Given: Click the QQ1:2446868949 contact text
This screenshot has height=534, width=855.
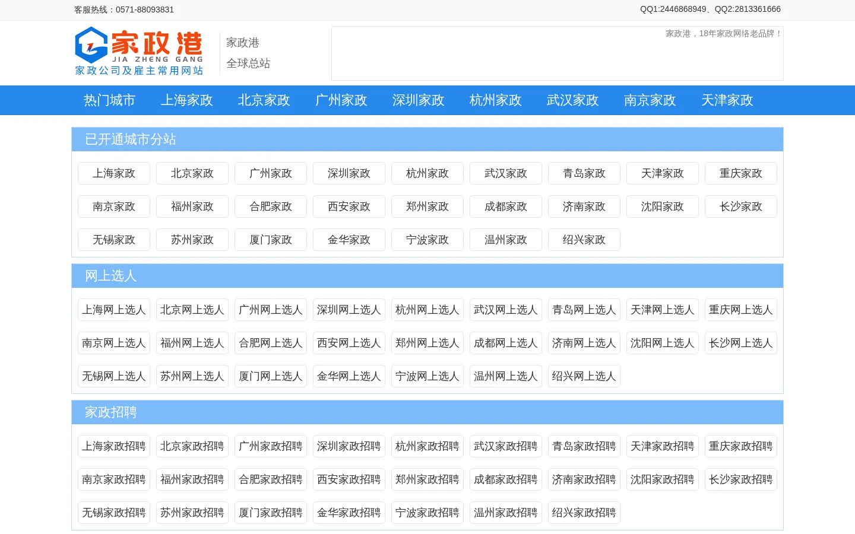Looking at the screenshot, I should pos(673,9).
